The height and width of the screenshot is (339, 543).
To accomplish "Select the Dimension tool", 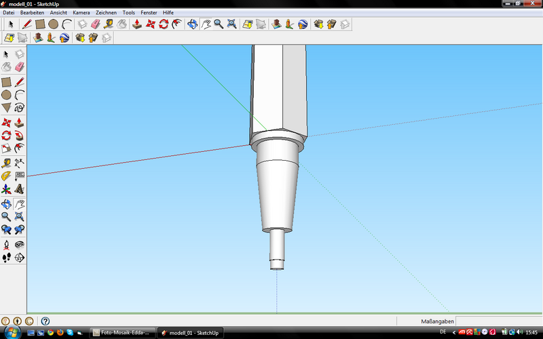I will (x=20, y=162).
